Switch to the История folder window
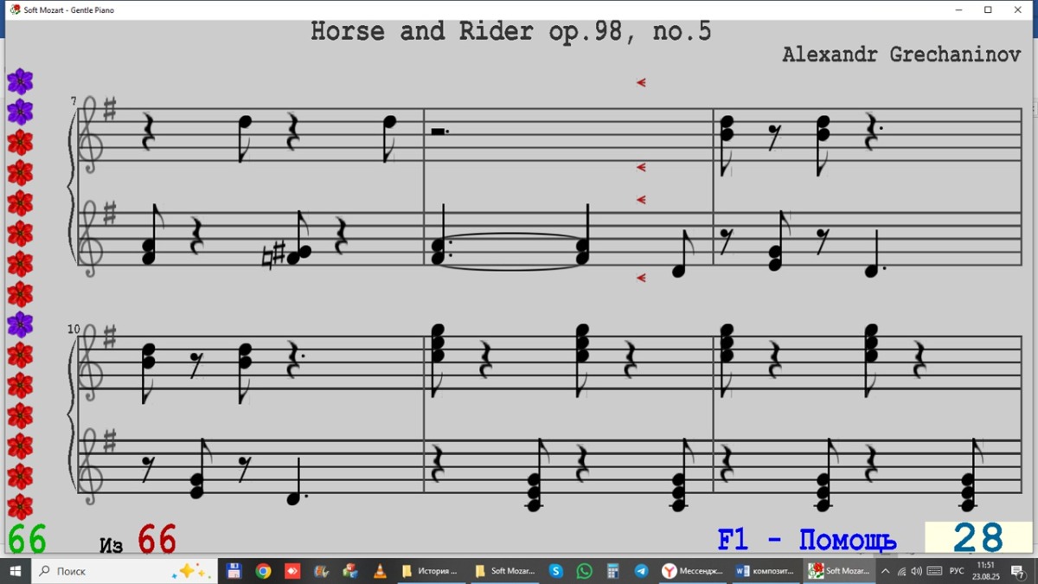Image resolution: width=1038 pixels, height=584 pixels. pyautogui.click(x=430, y=571)
